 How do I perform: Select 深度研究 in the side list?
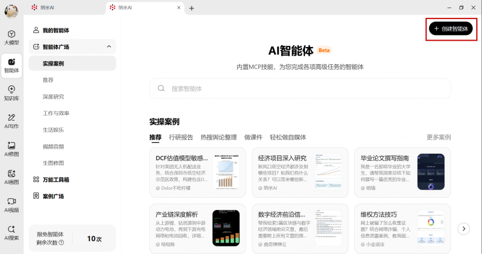click(x=53, y=97)
